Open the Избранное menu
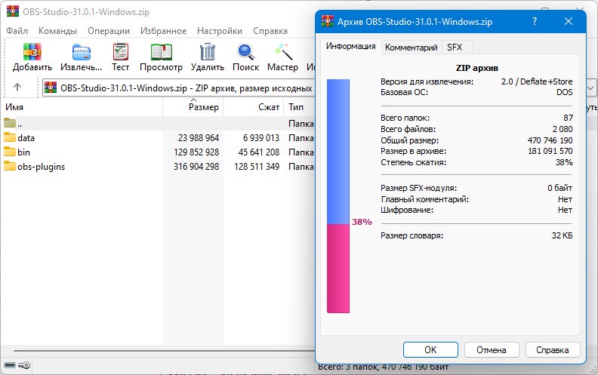Screen dimensions: 598x375 163,31
